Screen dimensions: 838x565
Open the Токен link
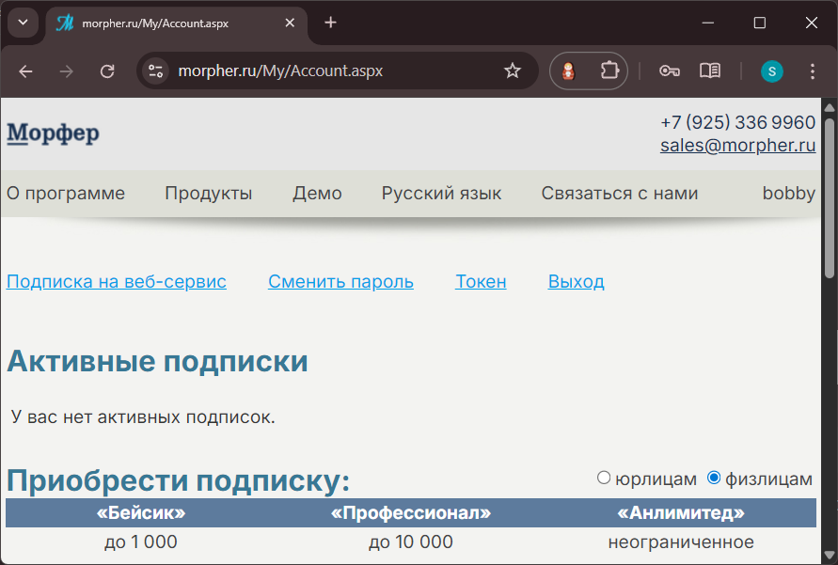481,282
